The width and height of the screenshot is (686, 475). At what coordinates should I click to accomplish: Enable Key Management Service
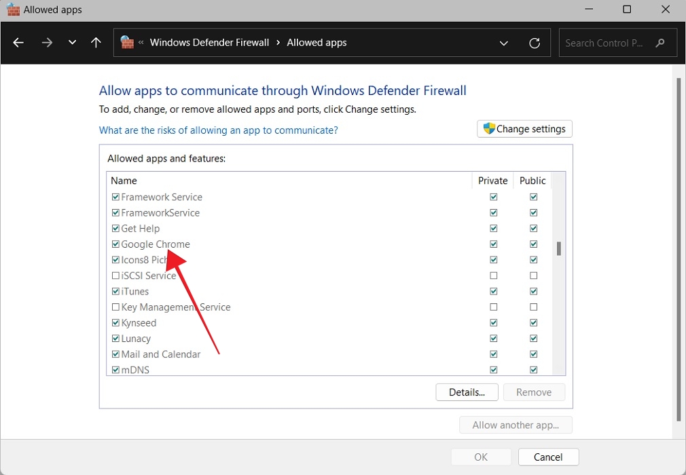[115, 307]
